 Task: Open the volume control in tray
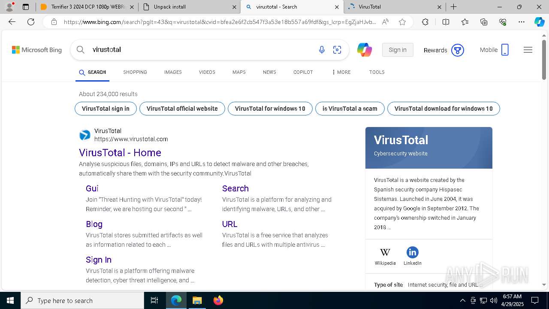coord(494,300)
